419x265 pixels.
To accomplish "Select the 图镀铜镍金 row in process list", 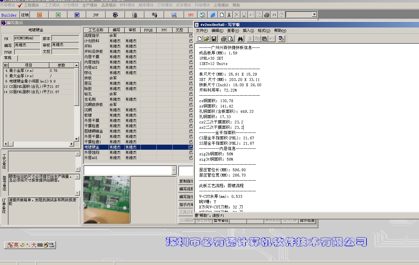I will (x=139, y=131).
